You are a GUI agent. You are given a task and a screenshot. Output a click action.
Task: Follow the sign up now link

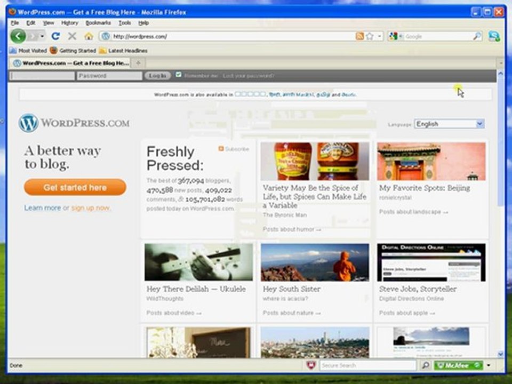(91, 208)
